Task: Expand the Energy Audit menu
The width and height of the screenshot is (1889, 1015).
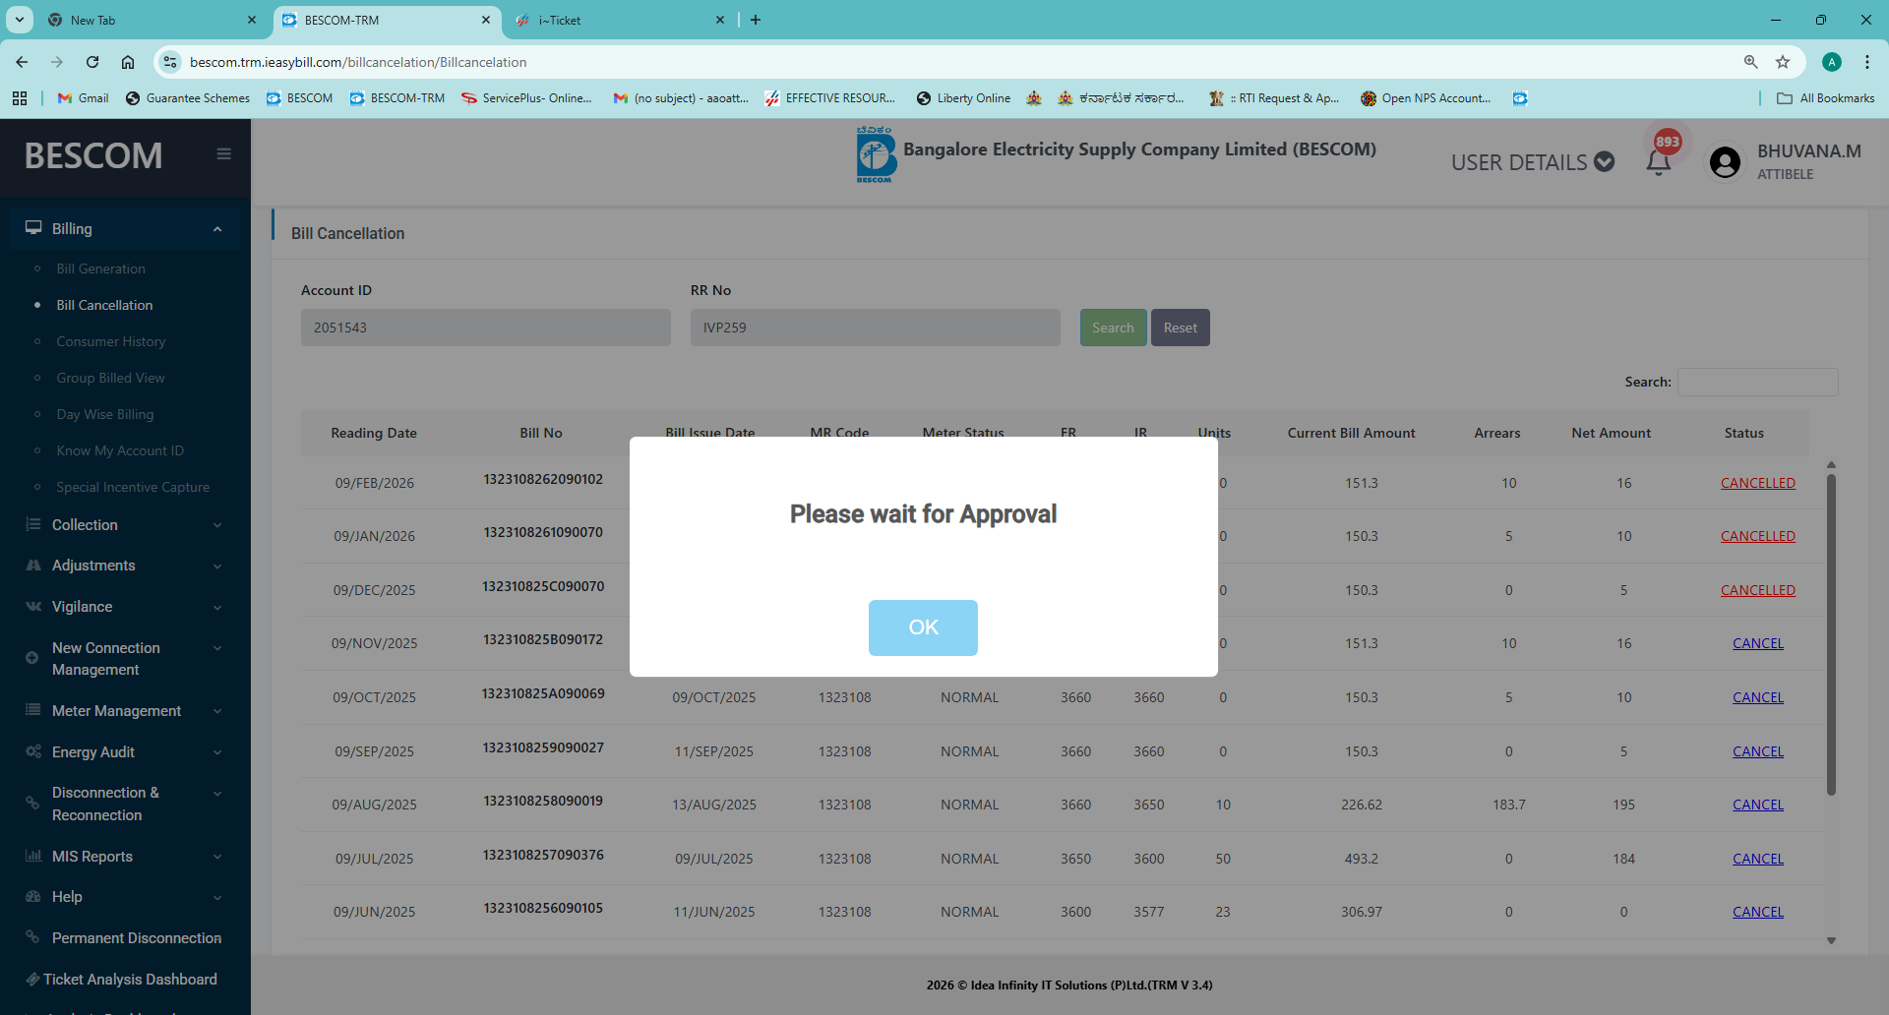Action: (125, 752)
